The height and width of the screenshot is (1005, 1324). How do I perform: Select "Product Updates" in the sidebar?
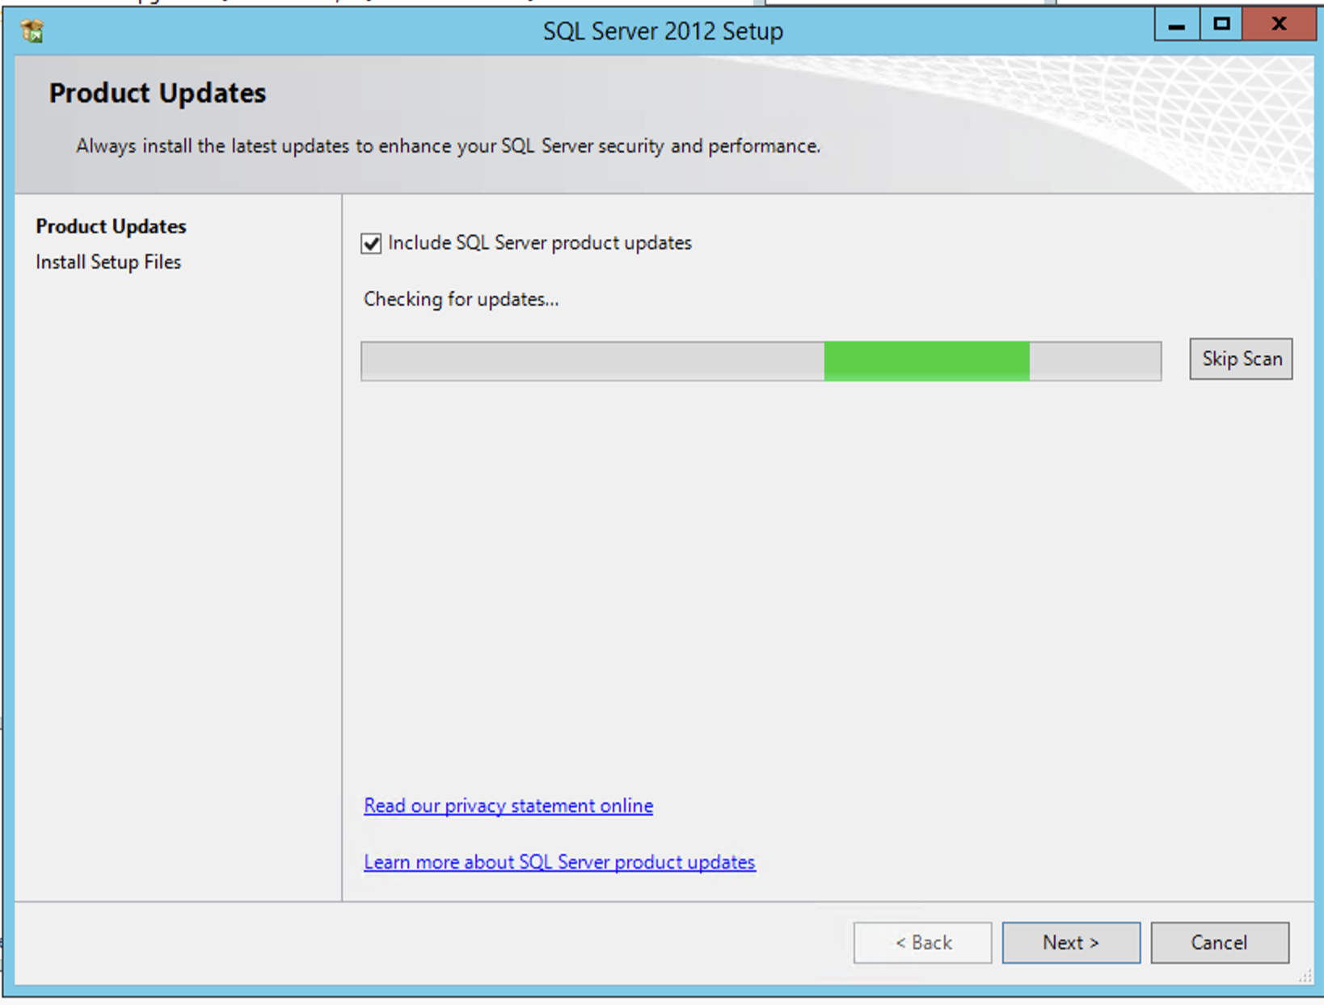click(111, 226)
